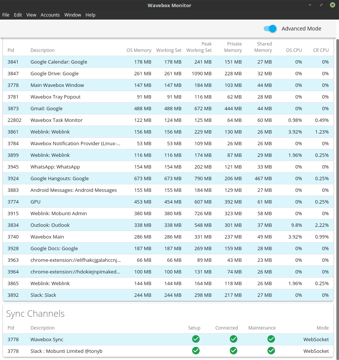339x360 pixels.
Task: Click the process table Pid header
Action: pyautogui.click(x=11, y=50)
